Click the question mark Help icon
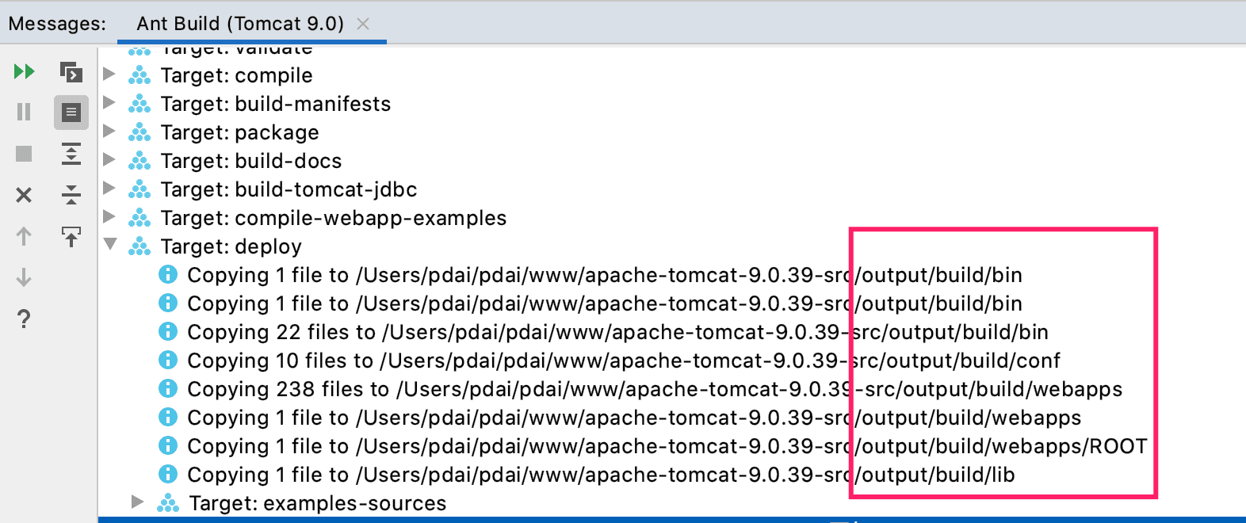 pos(24,319)
